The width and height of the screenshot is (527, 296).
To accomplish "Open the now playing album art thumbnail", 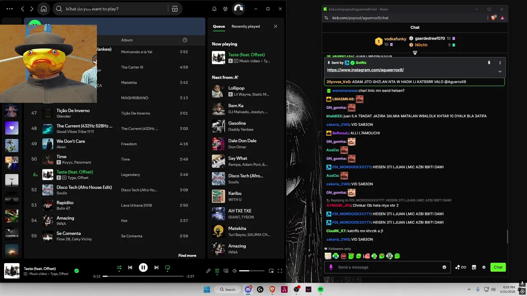I will point(12,271).
